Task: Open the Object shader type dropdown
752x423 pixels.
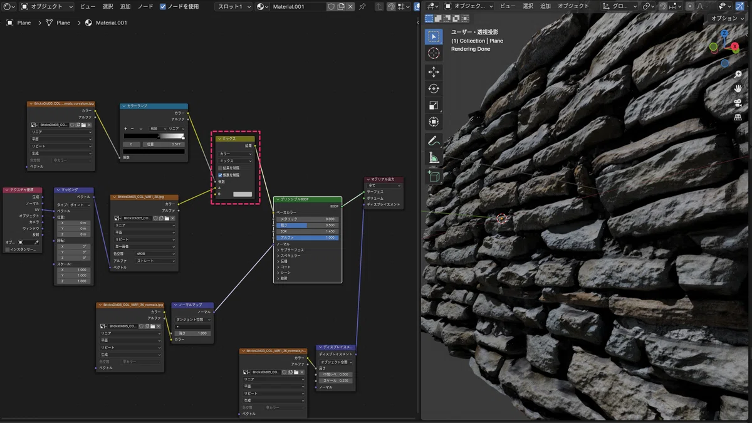Action: coord(46,6)
